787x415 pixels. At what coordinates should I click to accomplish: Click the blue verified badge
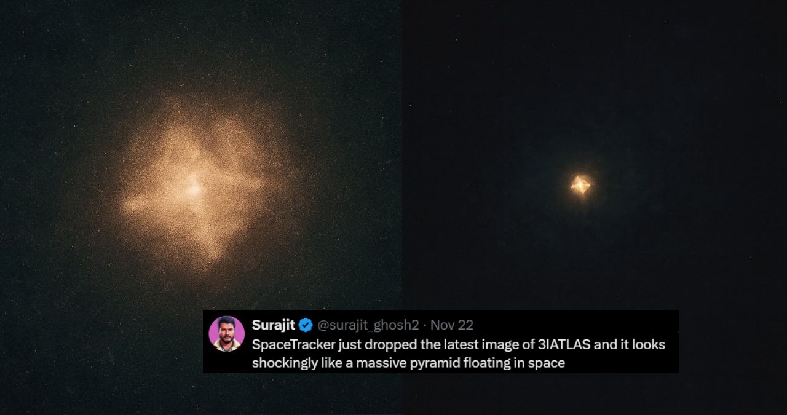click(306, 325)
